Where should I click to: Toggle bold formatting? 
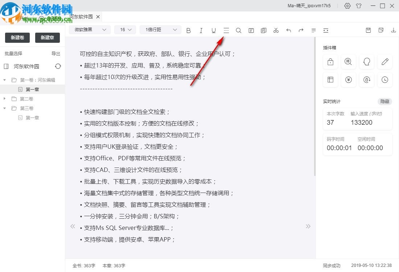click(188, 30)
